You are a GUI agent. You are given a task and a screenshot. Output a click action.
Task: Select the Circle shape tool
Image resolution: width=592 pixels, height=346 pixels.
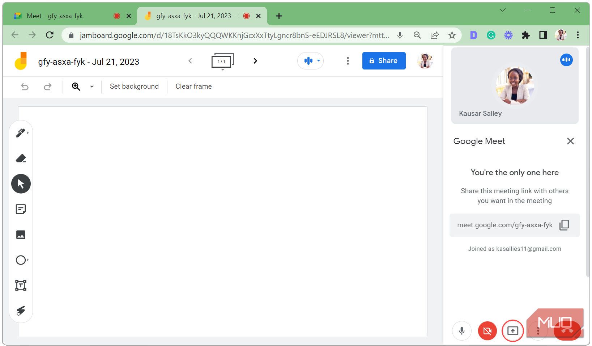(x=21, y=260)
